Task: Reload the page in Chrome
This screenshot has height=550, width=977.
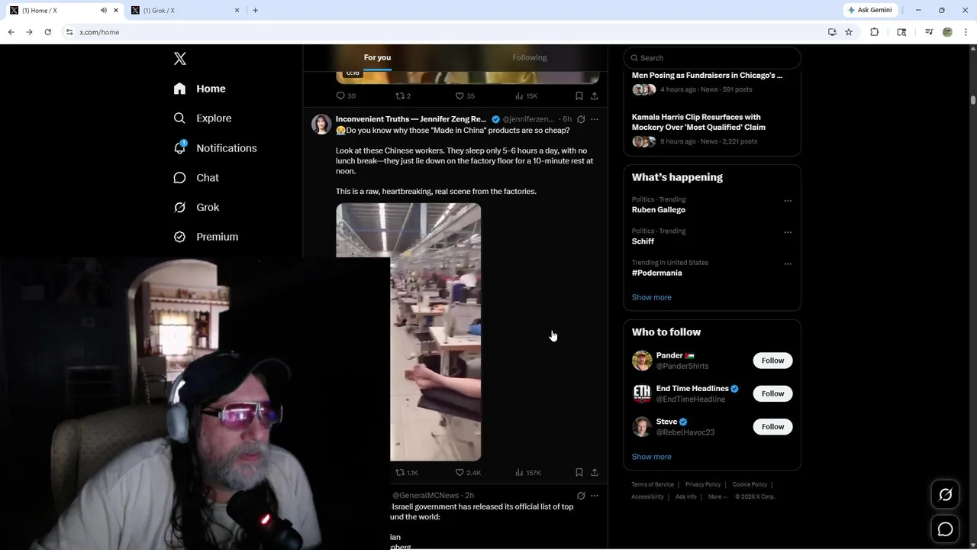Action: pyautogui.click(x=47, y=32)
